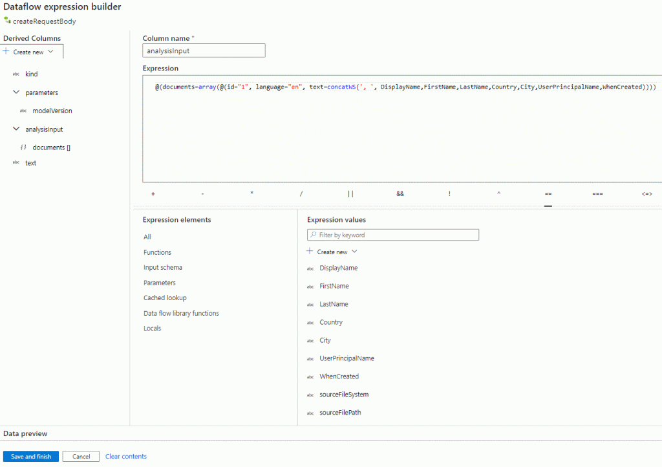Insert the equals (==) operator
Viewport: 662px width, 467px height.
[x=548, y=194]
